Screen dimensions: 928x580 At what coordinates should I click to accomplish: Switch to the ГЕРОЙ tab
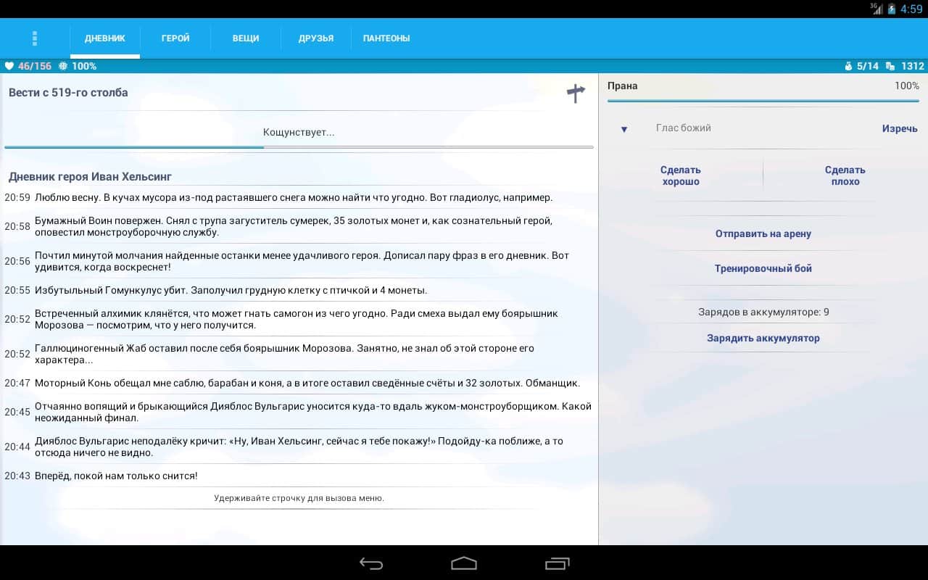(x=175, y=38)
